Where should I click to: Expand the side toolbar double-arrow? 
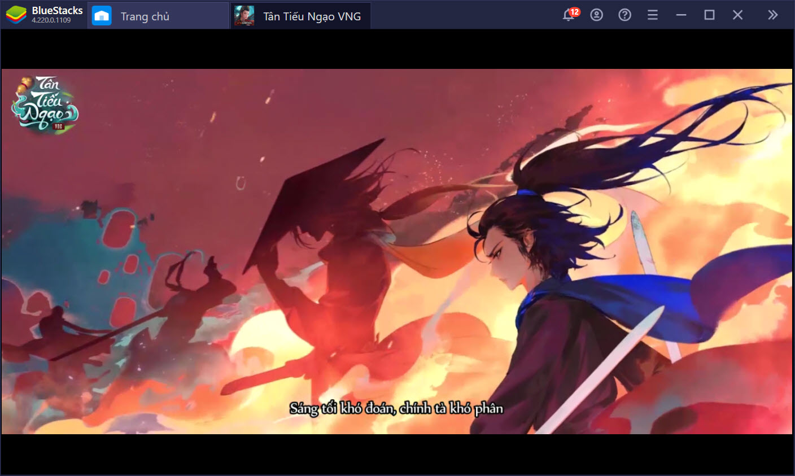point(772,15)
